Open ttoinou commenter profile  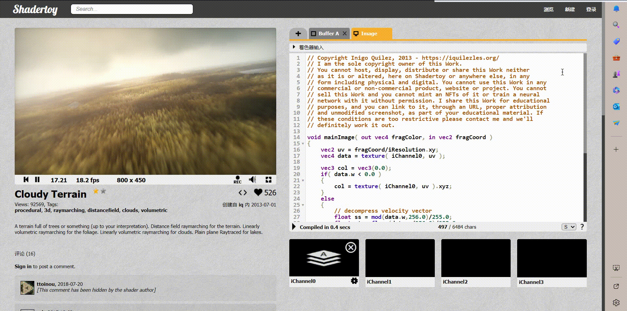[46, 284]
